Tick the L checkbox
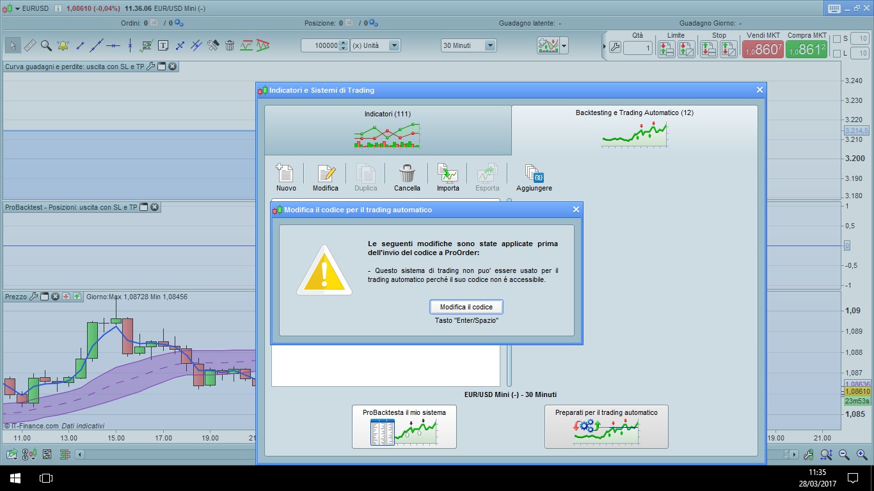The width and height of the screenshot is (874, 491). pos(836,54)
